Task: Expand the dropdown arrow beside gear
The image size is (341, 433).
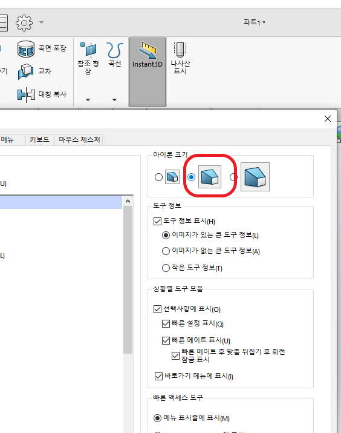Action: [x=41, y=22]
